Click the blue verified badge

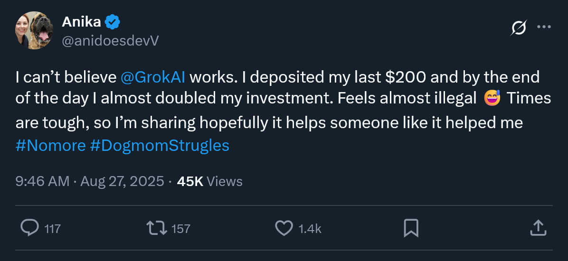tap(113, 21)
